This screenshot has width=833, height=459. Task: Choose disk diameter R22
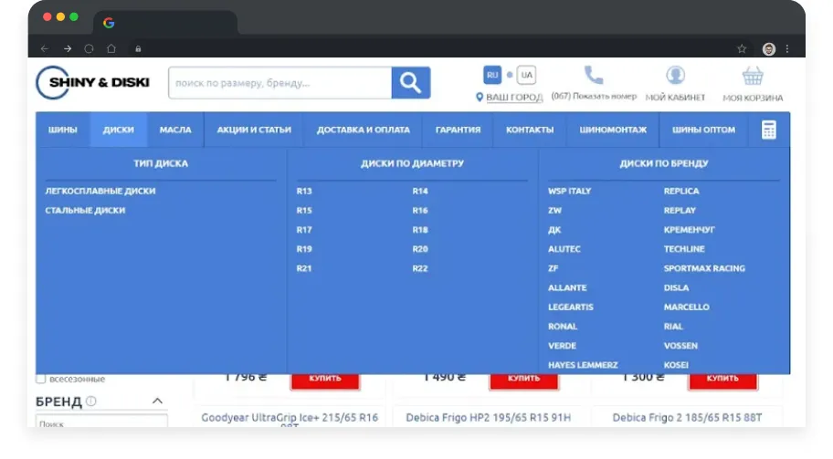[420, 268]
